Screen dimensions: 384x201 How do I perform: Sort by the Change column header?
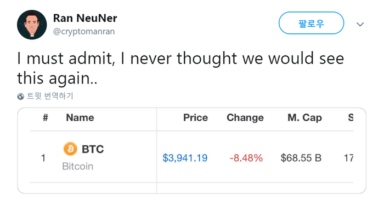[245, 117]
